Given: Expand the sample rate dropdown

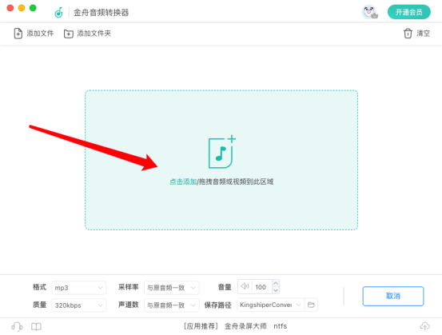Looking at the screenshot, I should tap(171, 288).
